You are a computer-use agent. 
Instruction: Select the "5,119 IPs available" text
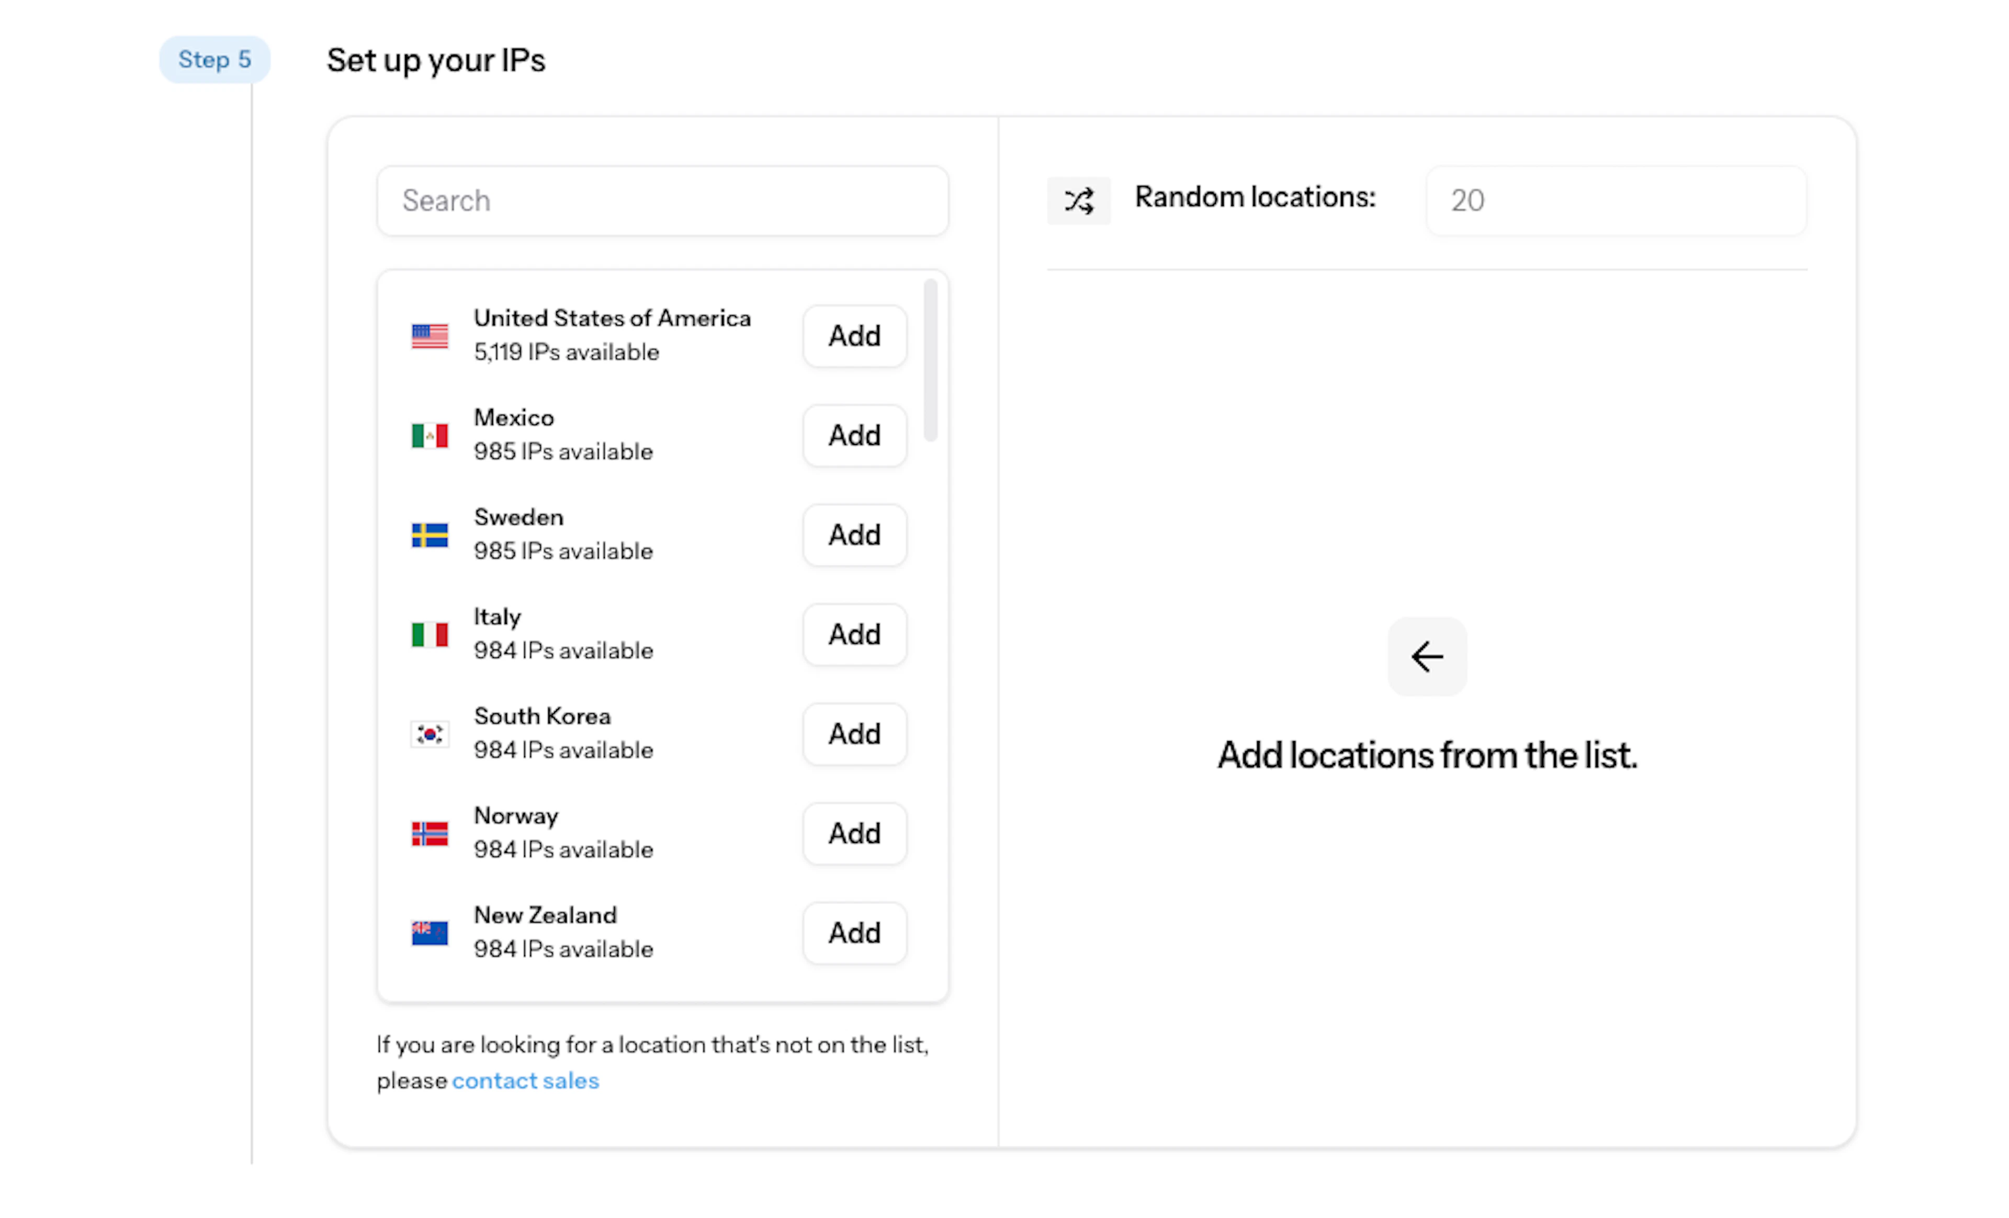click(567, 352)
